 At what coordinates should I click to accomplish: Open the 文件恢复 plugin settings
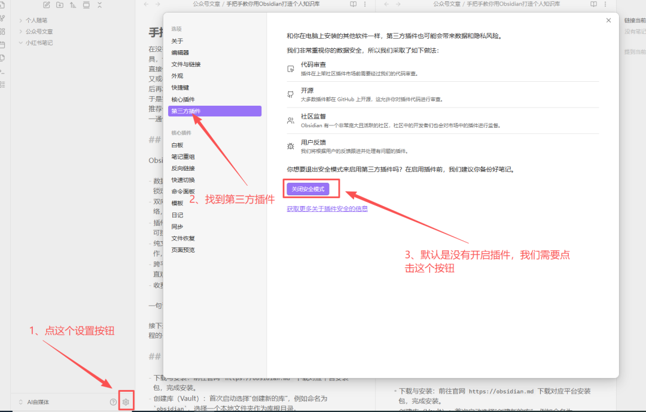click(x=183, y=238)
